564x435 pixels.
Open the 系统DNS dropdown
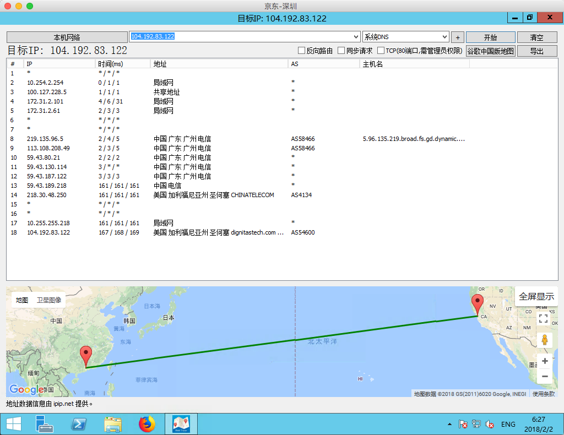[x=444, y=37]
